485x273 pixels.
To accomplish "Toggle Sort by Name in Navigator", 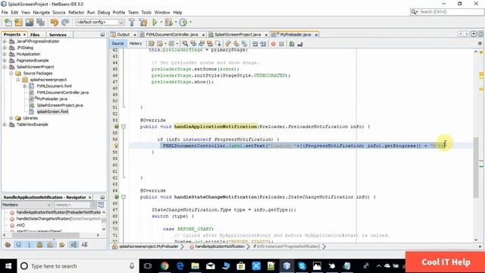I will tap(74, 245).
